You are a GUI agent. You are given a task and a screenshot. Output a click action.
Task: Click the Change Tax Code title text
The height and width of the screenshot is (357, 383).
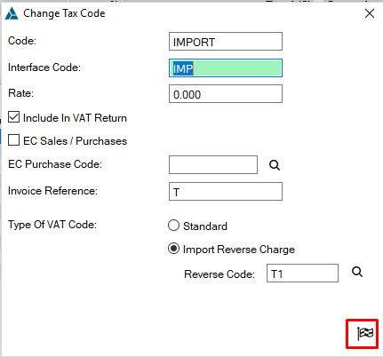[64, 13]
